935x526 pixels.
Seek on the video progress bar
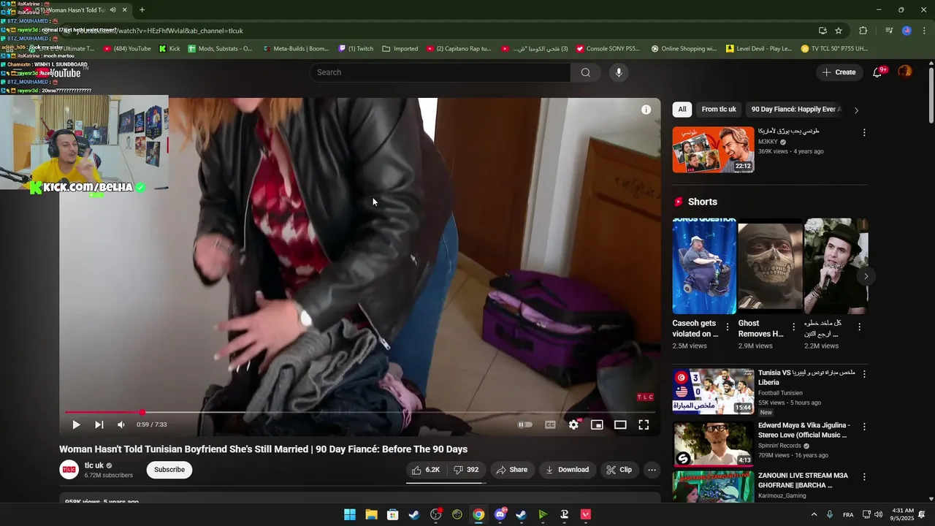click(x=360, y=413)
